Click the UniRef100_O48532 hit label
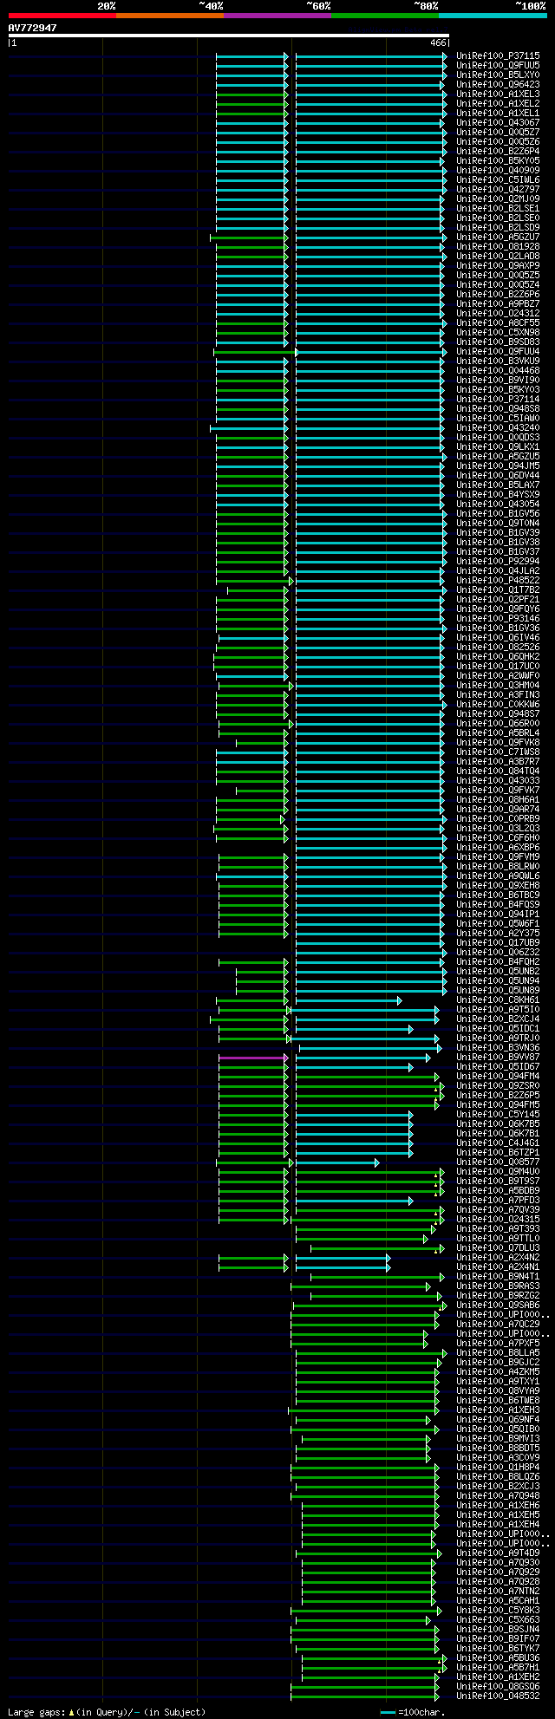The width and height of the screenshot is (555, 1719). (498, 1696)
